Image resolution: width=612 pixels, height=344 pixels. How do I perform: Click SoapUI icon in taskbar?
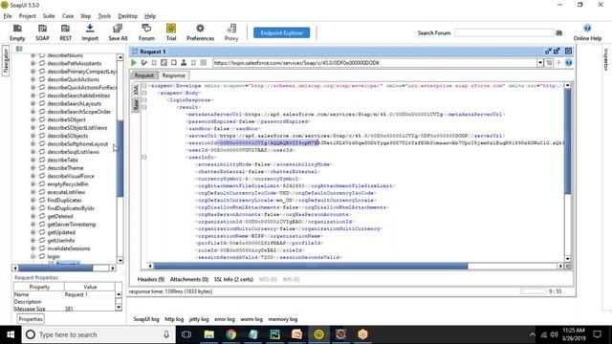[318, 334]
